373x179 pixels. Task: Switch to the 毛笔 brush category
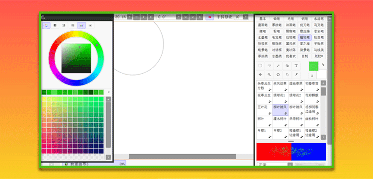(x=291, y=18)
